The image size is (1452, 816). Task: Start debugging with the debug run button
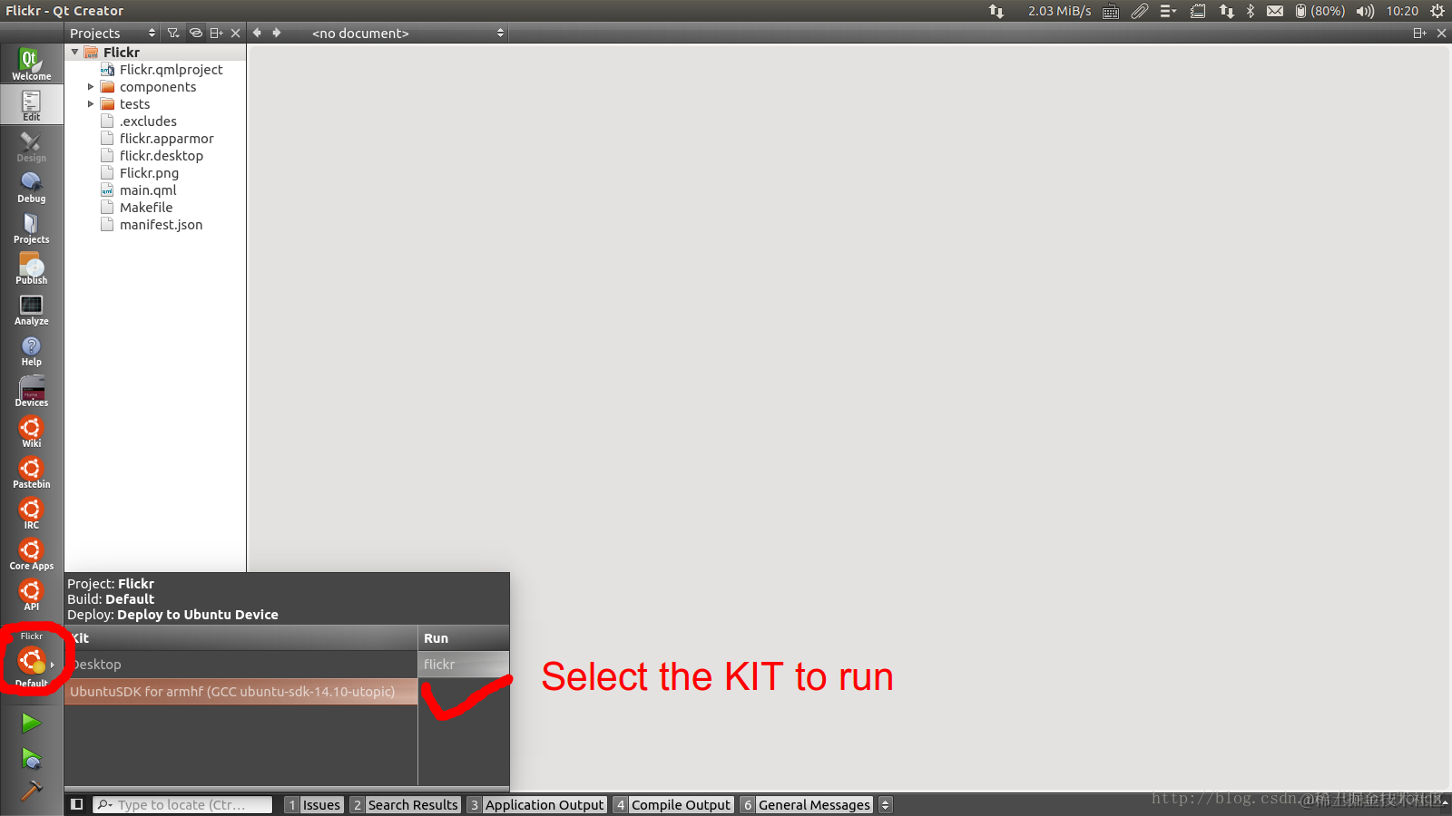[31, 758]
